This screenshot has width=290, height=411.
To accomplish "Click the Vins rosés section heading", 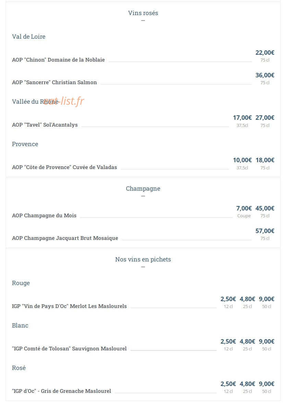I will pos(143,13).
